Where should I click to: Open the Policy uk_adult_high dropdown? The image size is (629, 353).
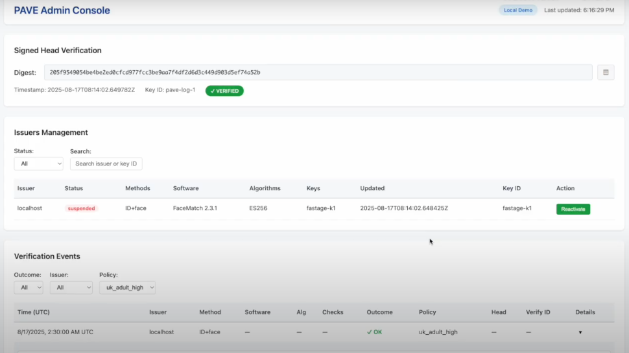(128, 287)
